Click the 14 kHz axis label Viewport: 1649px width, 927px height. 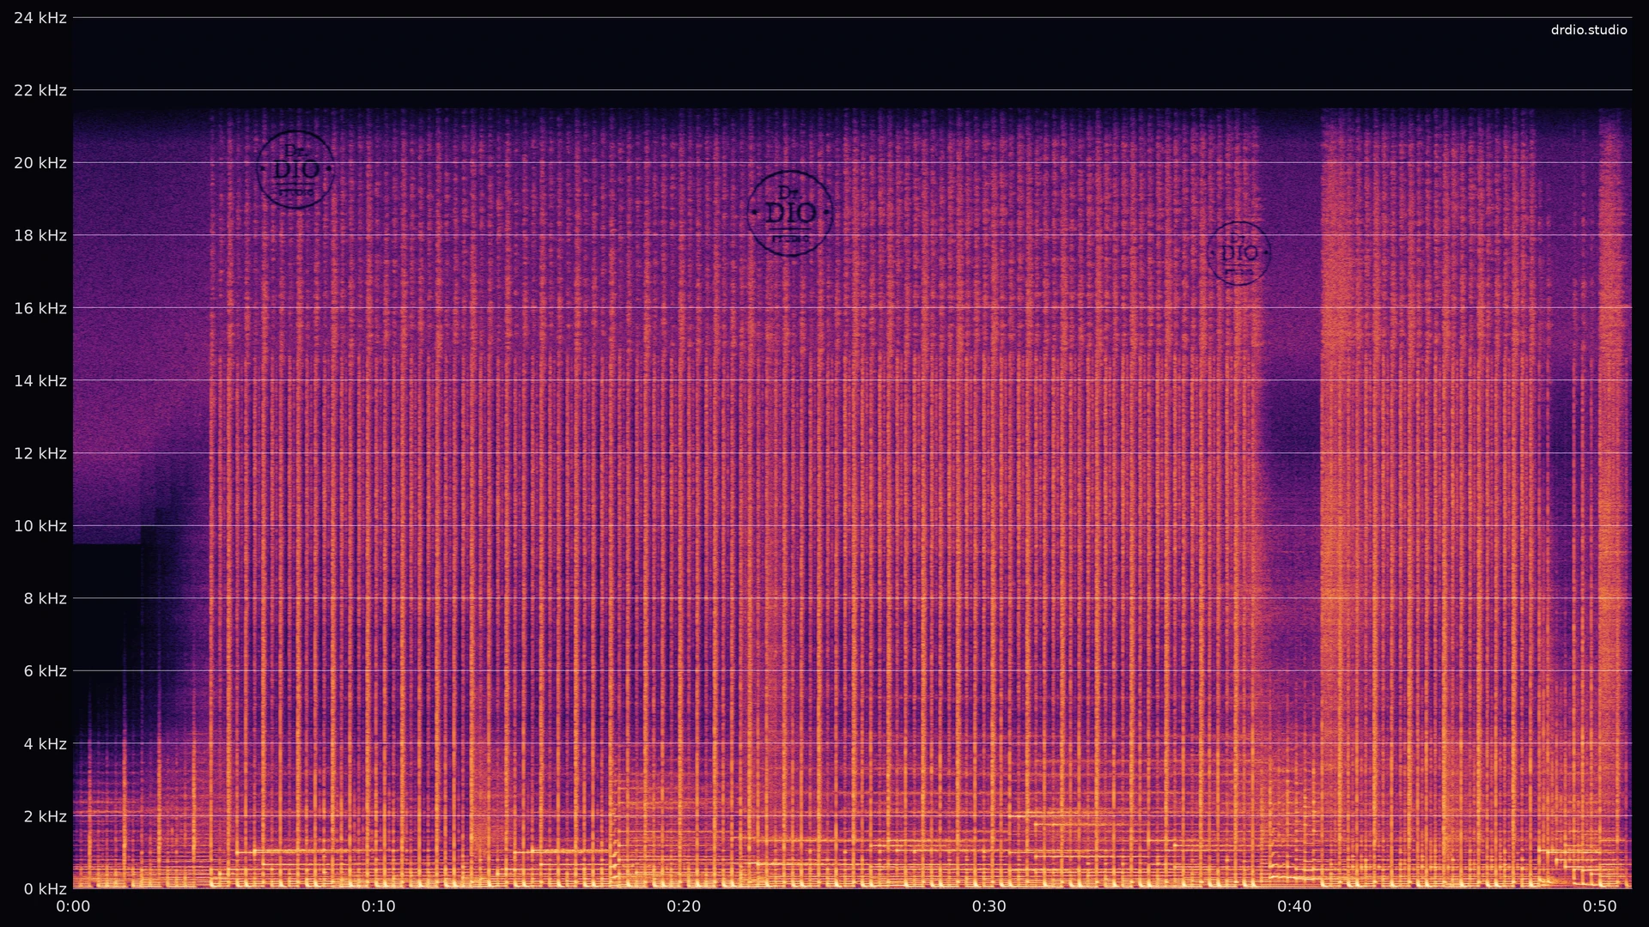pos(40,381)
